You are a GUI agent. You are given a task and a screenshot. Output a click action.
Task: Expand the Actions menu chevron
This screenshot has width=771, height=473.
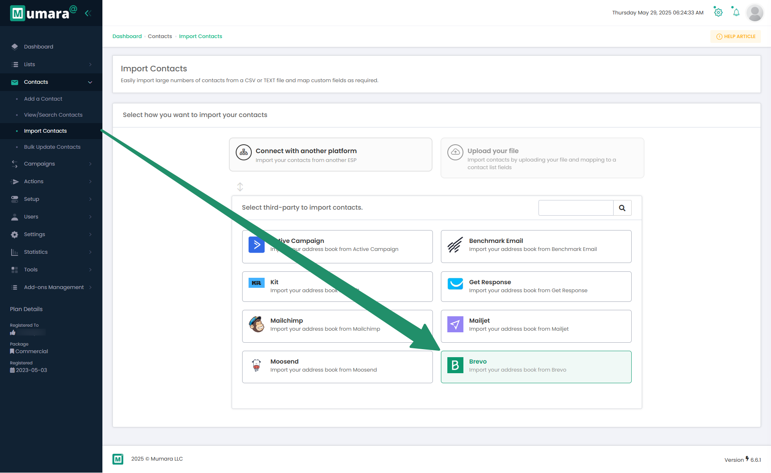click(x=90, y=182)
